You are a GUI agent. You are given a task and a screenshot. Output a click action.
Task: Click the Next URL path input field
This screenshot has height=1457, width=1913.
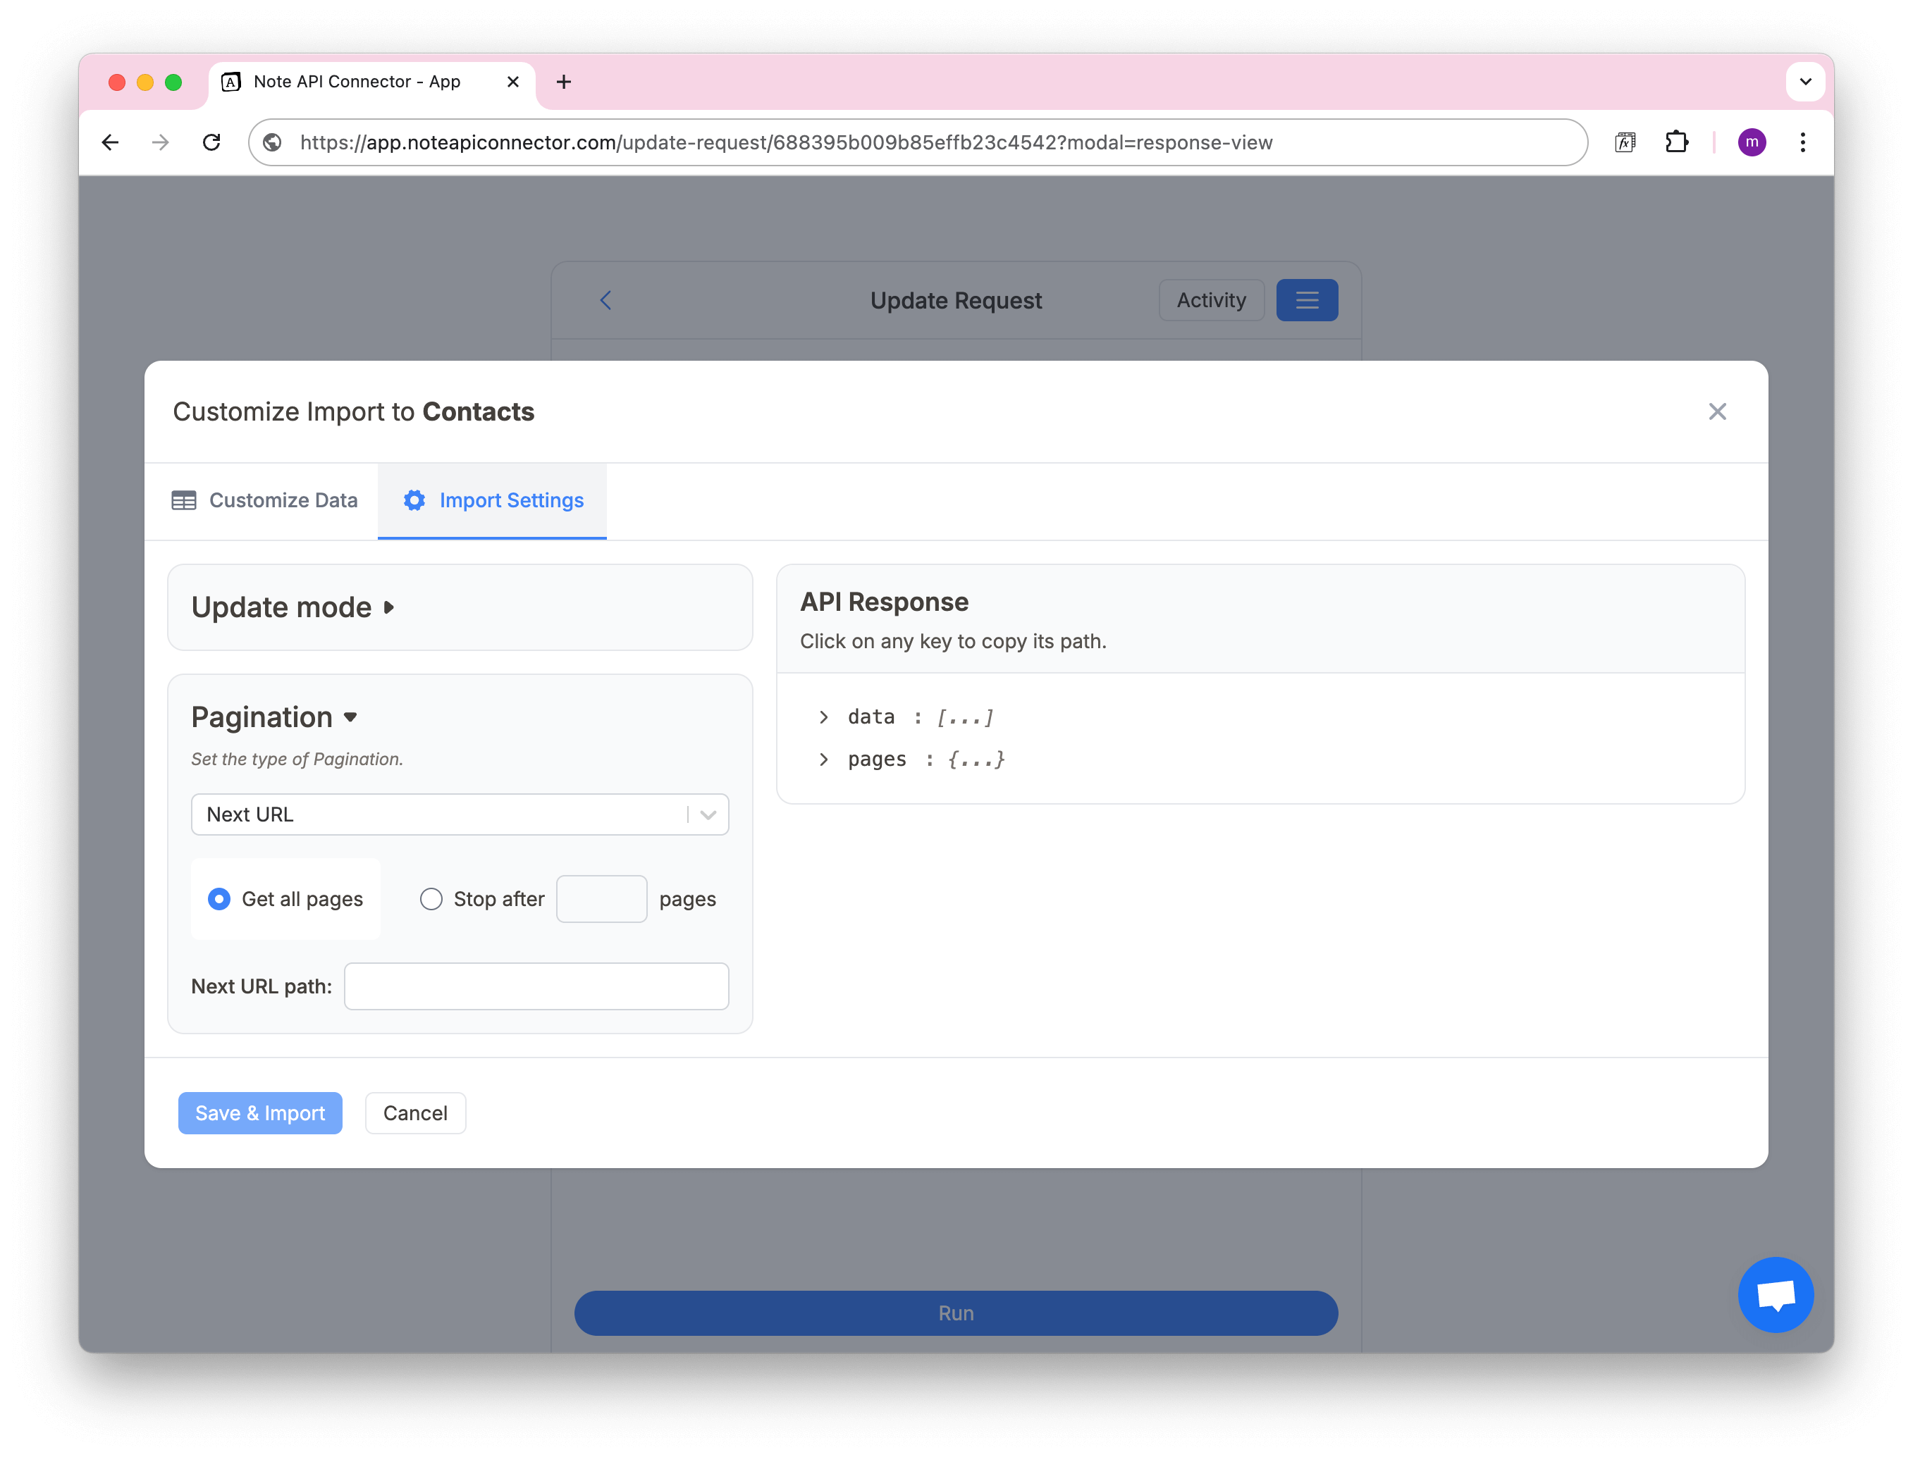[535, 986]
